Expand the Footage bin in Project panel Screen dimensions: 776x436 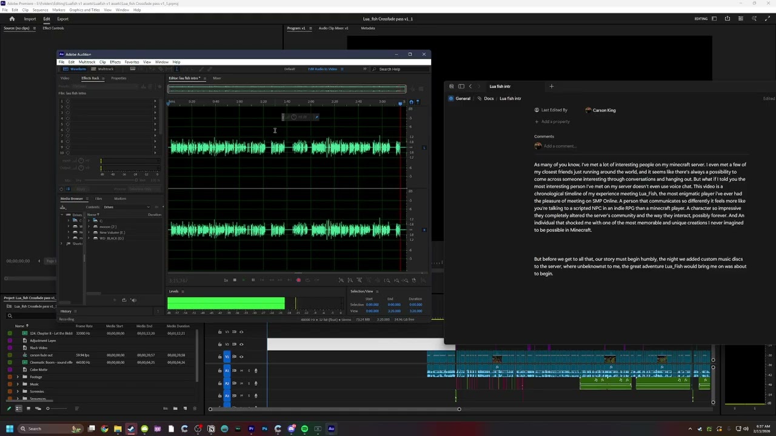18,377
